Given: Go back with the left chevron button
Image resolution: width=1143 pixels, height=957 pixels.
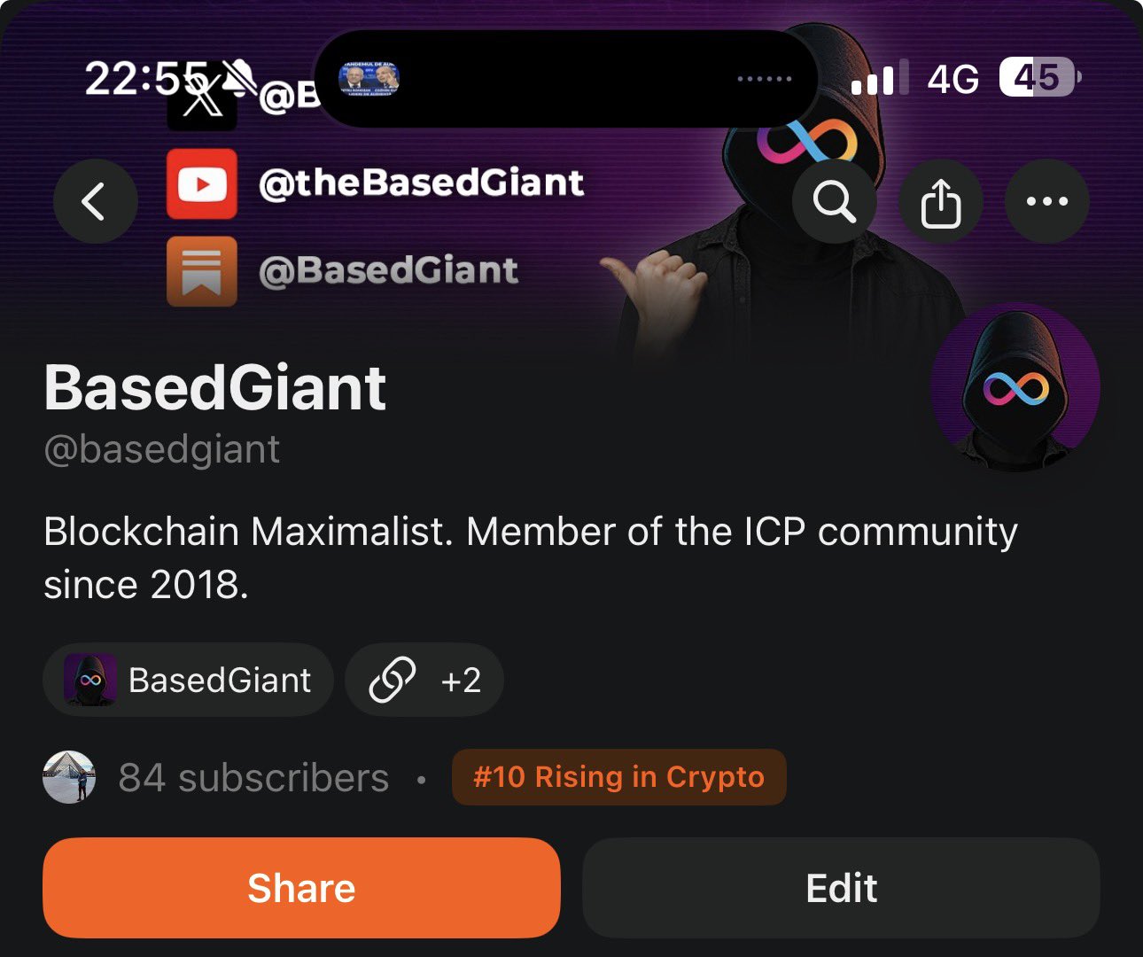Looking at the screenshot, I should [95, 201].
